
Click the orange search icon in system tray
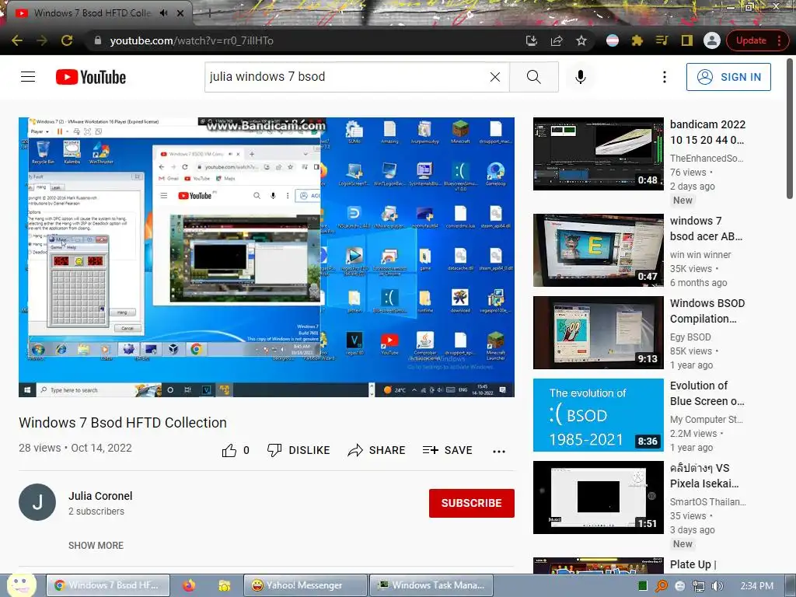[x=661, y=586]
